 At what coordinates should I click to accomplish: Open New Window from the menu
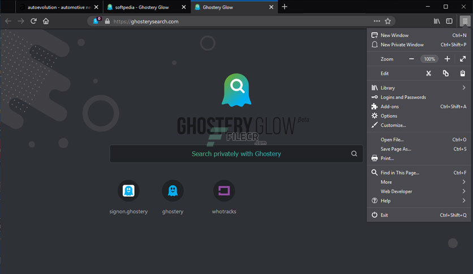pos(419,35)
